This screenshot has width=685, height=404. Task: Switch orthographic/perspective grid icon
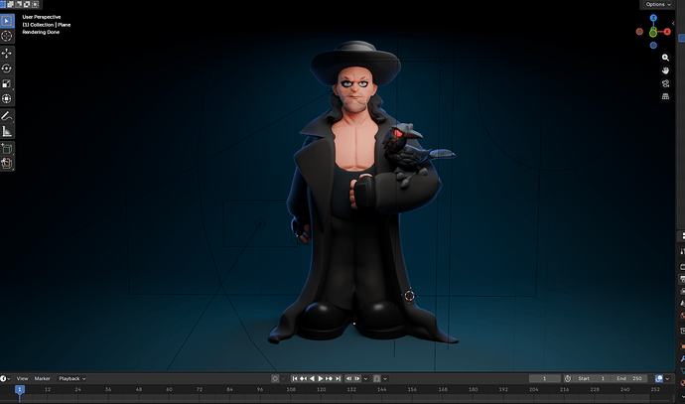pyautogui.click(x=665, y=96)
